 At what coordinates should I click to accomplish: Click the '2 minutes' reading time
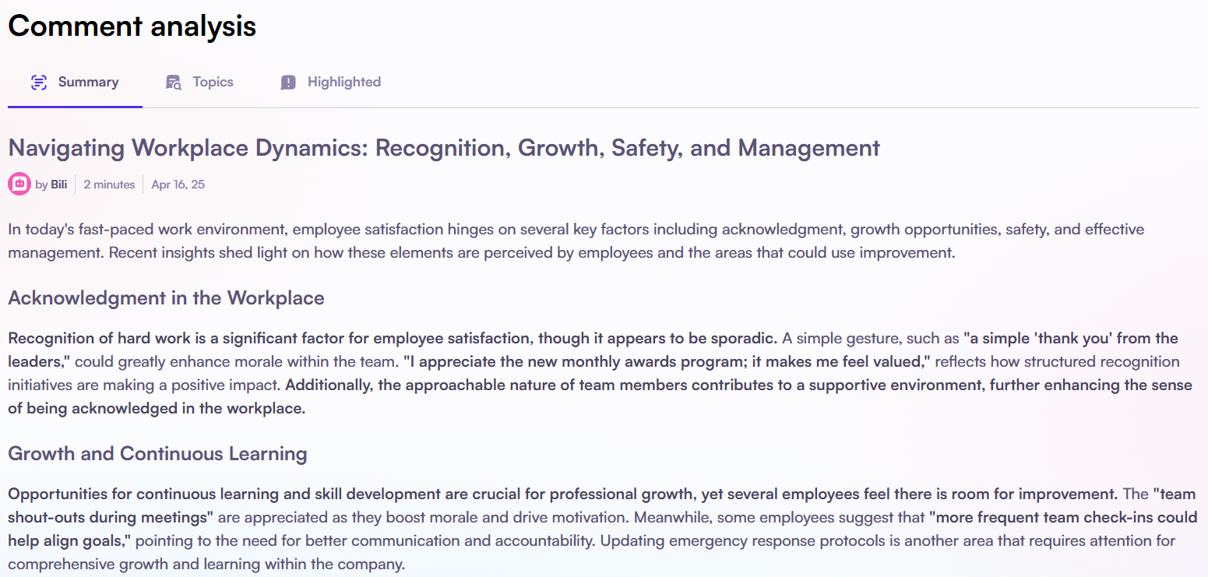(109, 185)
